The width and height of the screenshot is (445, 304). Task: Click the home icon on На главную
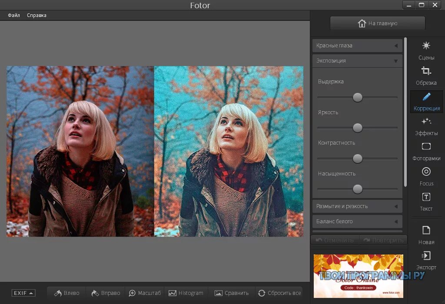tap(362, 23)
